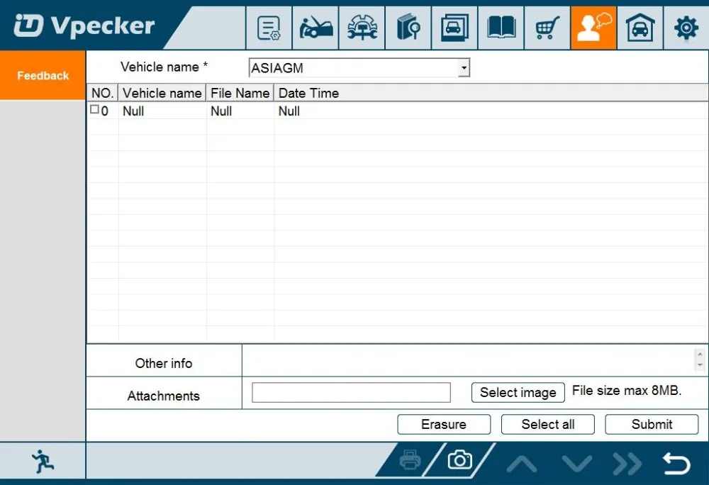The width and height of the screenshot is (709, 485).
Task: Click the 'File size max 8MB.' text
Action: pos(627,391)
